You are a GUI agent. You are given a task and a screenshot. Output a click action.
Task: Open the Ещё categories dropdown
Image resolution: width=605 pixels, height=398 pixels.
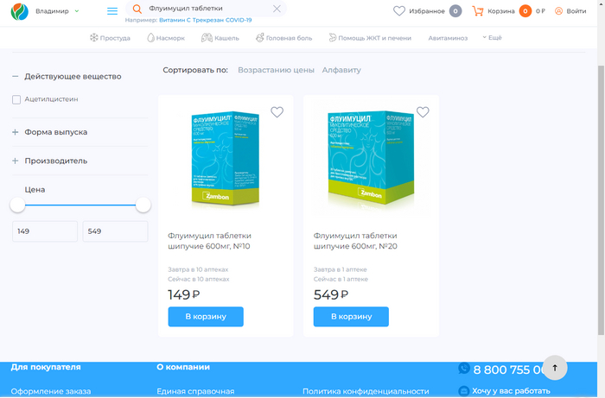492,38
